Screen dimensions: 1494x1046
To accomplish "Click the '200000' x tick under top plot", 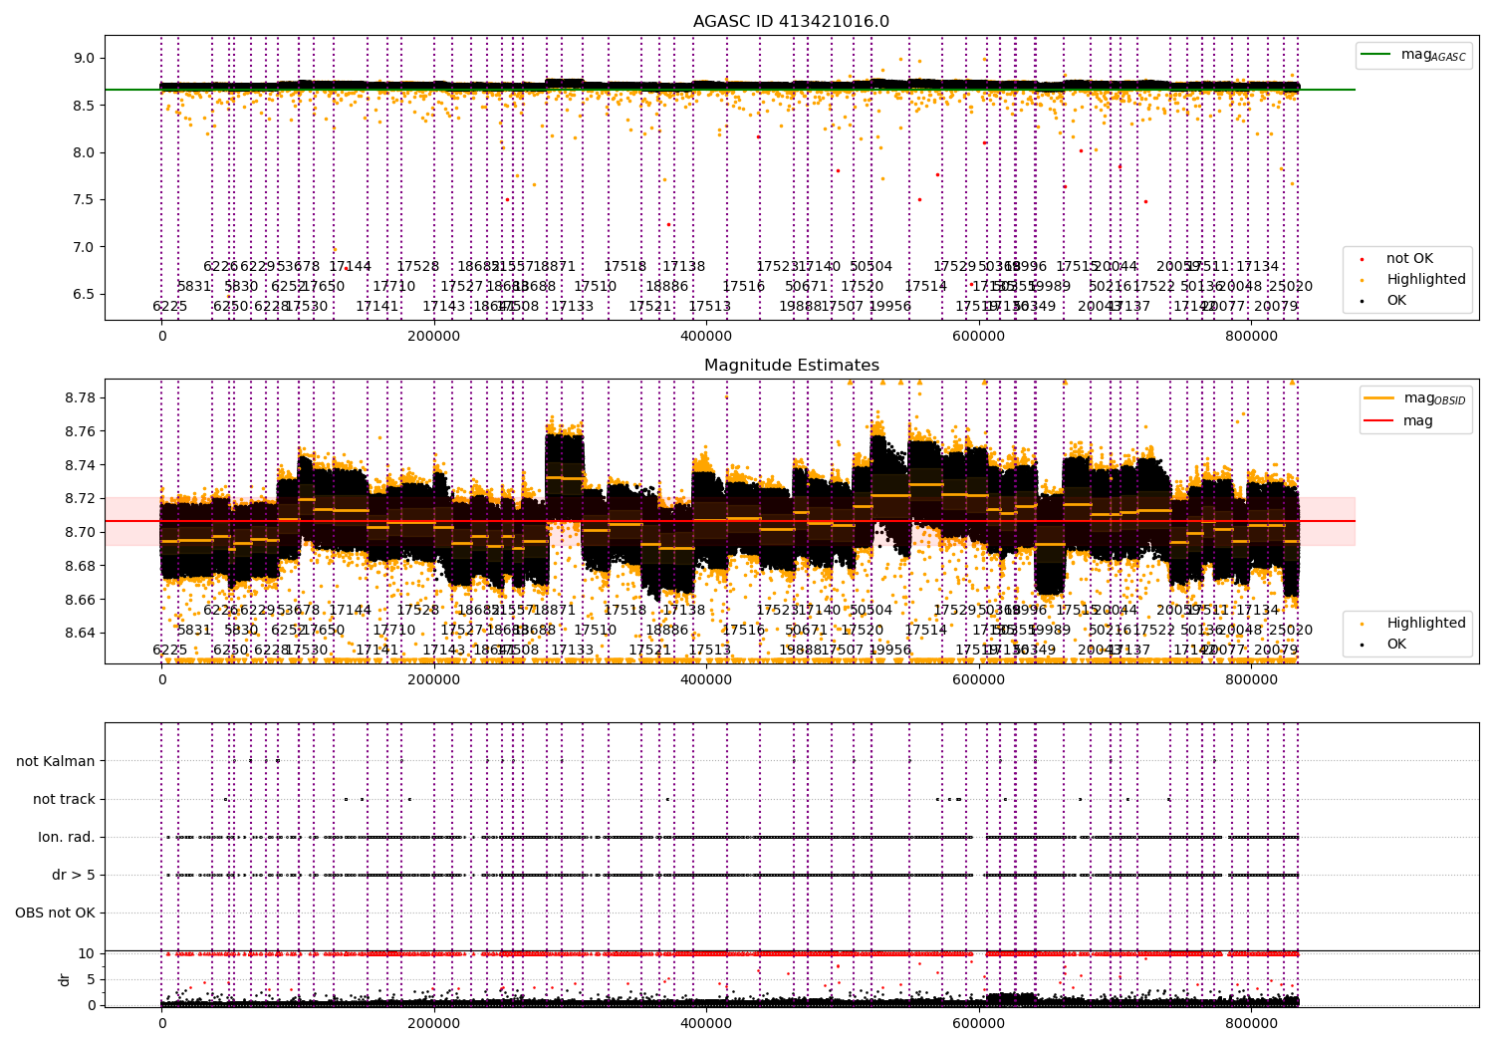I will click(x=434, y=337).
